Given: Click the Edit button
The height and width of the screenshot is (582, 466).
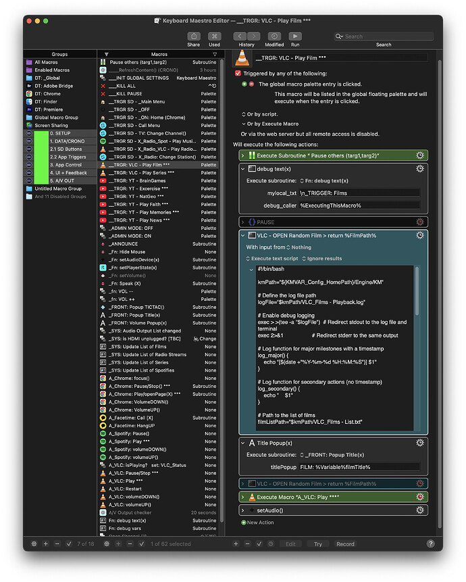Looking at the screenshot, I should 290,543.
